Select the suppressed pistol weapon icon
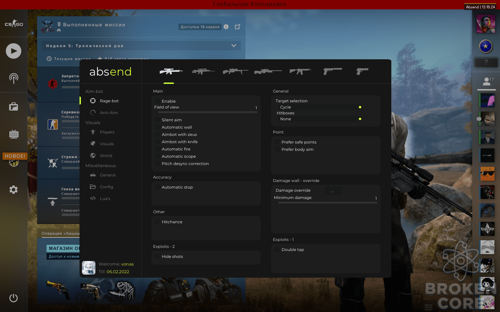 click(x=333, y=71)
